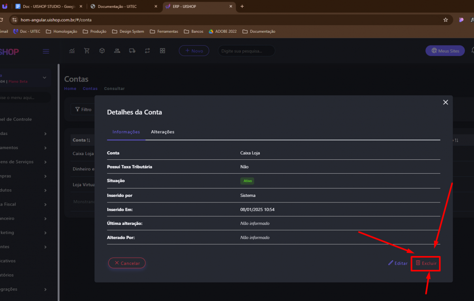The image size is (474, 301).
Task: Click the search field 'Digite sua pesquisa'
Action: 246,51
